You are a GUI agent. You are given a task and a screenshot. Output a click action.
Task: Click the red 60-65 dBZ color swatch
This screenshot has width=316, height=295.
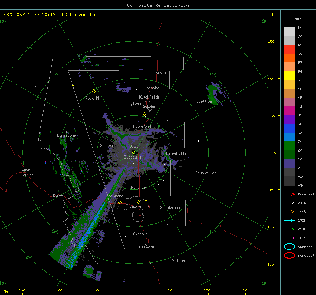click(x=289, y=49)
